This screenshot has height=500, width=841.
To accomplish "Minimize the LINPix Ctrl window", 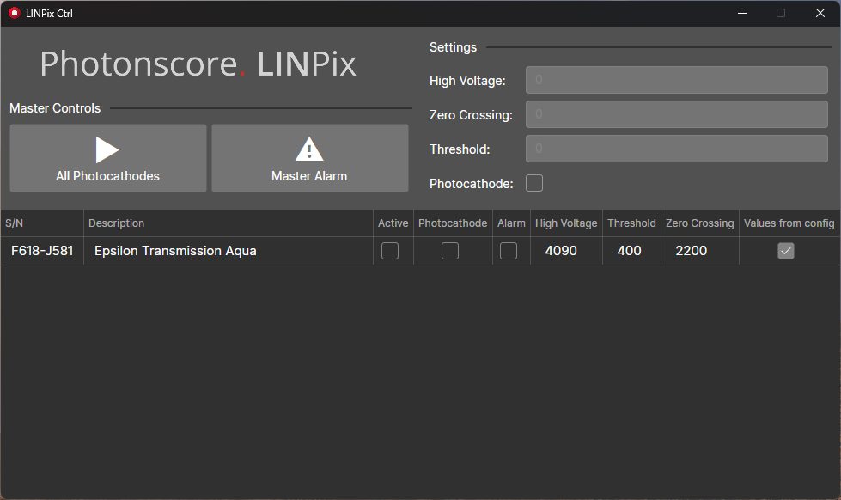I will coord(742,13).
